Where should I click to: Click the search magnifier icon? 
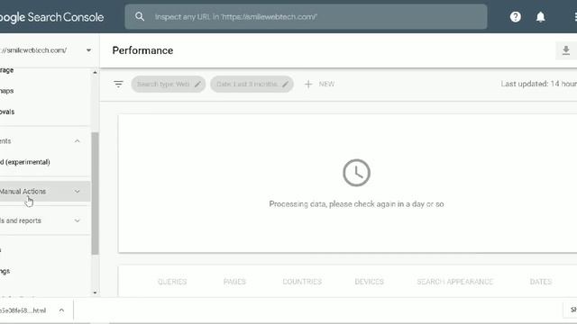coord(140,16)
